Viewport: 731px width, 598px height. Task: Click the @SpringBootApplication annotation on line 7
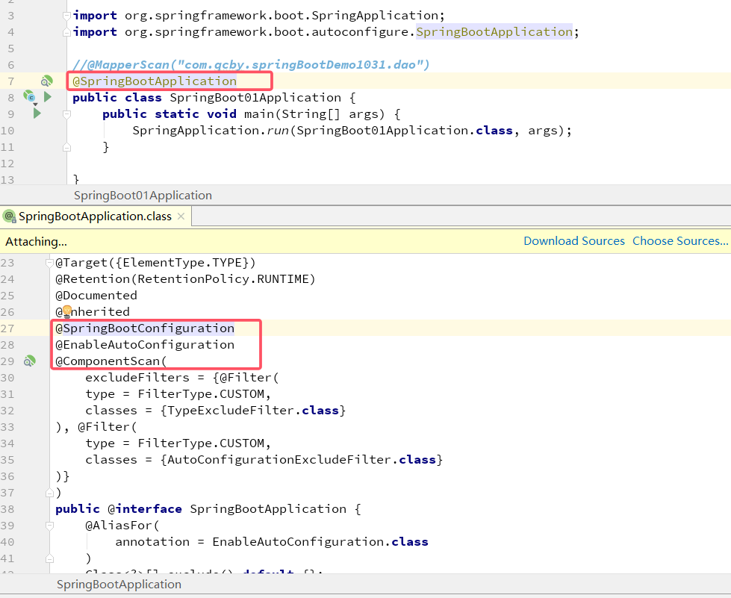(x=155, y=81)
